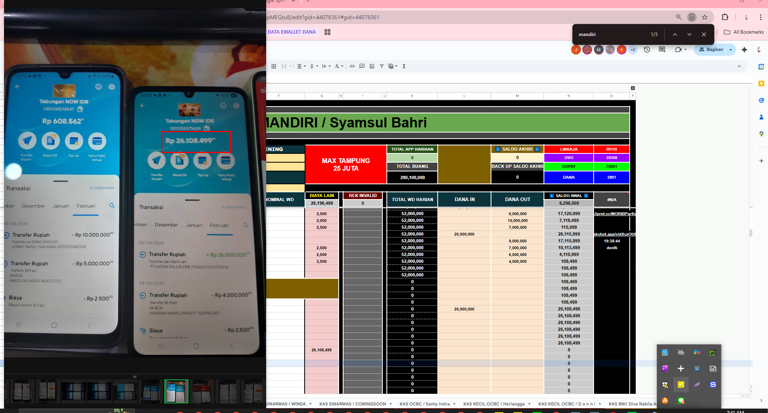768x413 pixels.
Task: Get add-ons via the side panel plus
Action: click(761, 161)
